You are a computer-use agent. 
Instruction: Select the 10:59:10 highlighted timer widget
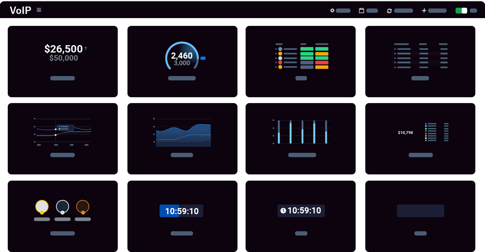tap(181, 211)
